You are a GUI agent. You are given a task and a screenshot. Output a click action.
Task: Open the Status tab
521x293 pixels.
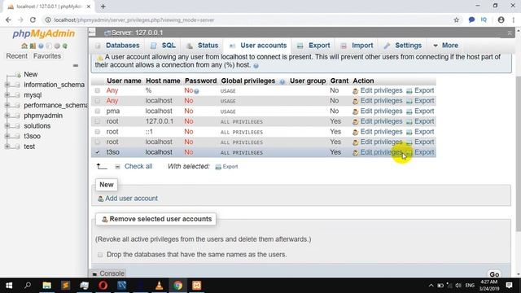pyautogui.click(x=203, y=46)
